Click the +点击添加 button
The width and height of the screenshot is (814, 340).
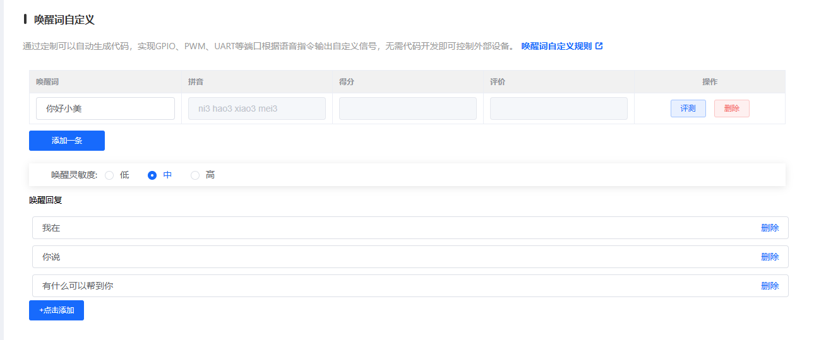coord(56,310)
